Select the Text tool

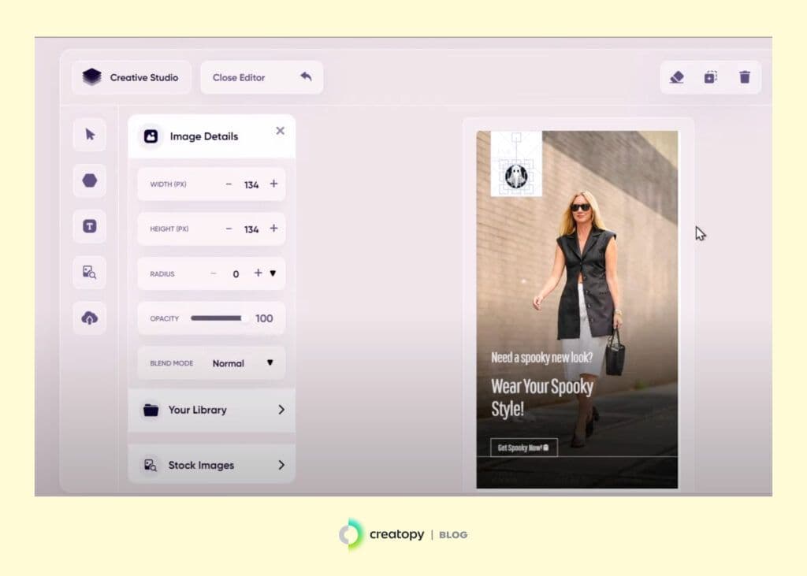tap(89, 226)
